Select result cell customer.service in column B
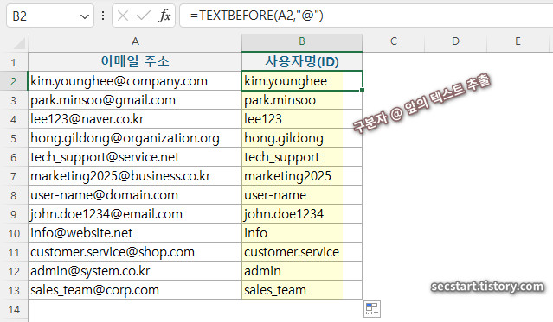The height and width of the screenshot is (322, 553). (x=302, y=252)
